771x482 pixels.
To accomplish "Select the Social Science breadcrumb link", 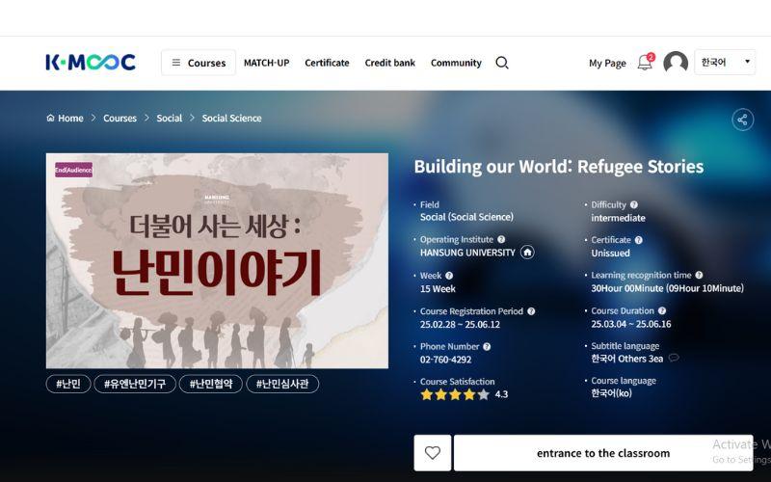I will [x=231, y=118].
